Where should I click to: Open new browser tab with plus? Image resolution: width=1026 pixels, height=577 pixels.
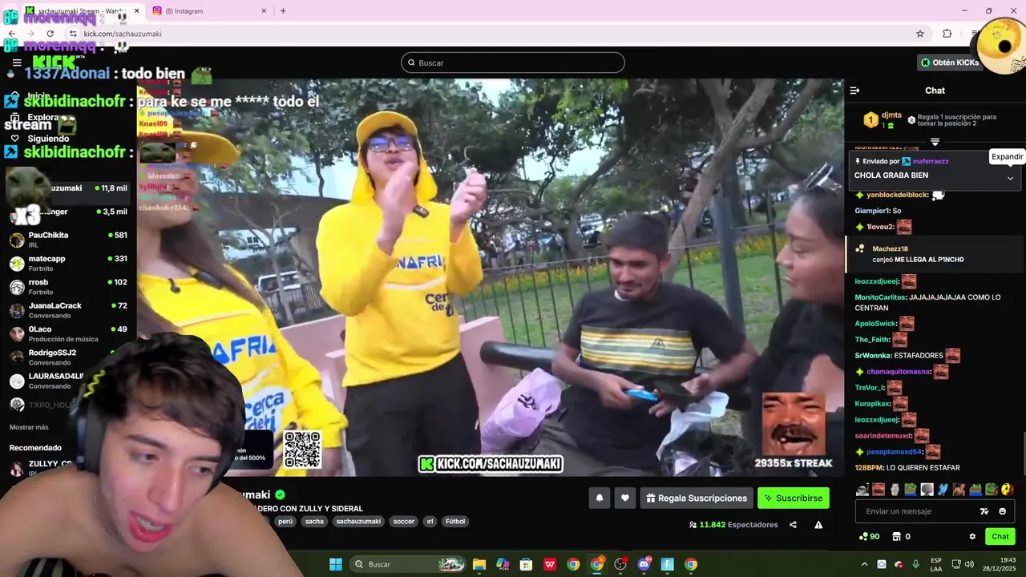[x=283, y=10]
